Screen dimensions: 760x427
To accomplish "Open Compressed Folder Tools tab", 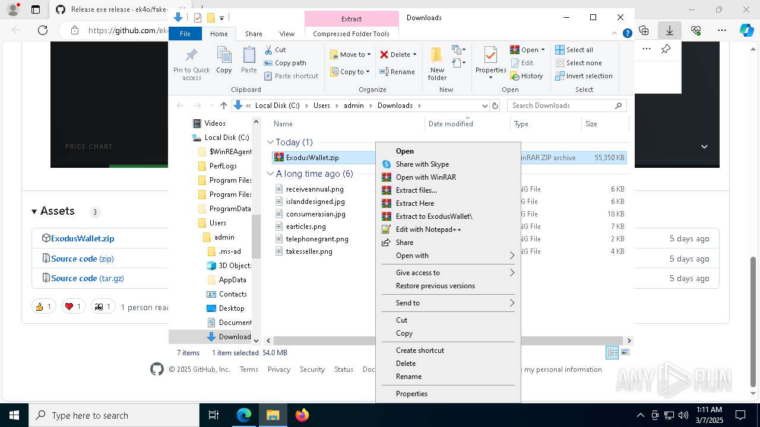I will tap(351, 34).
